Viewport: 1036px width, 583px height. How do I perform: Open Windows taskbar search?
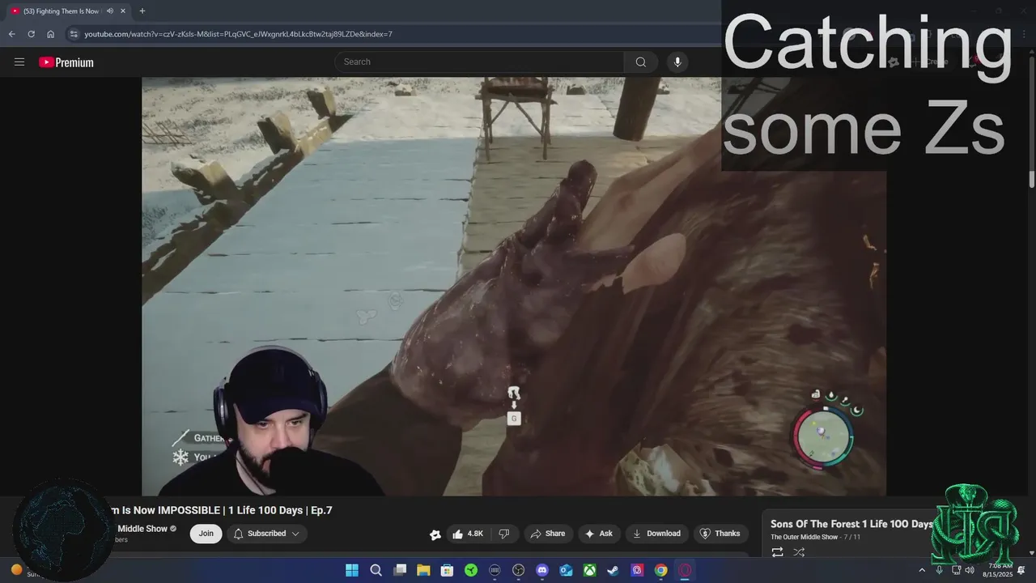coord(376,570)
